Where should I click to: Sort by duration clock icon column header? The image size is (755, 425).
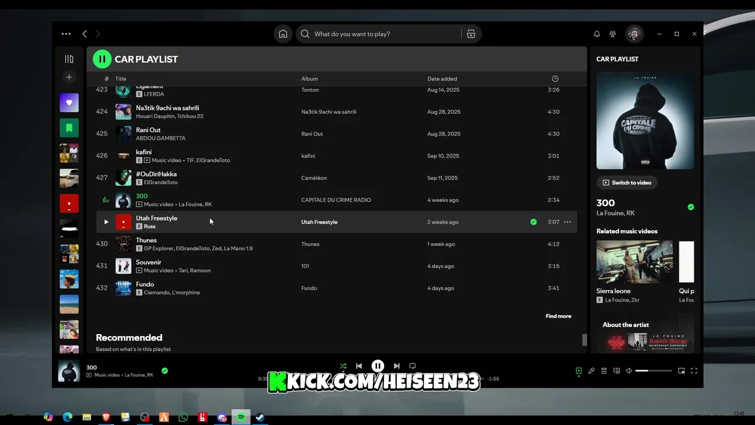point(555,79)
